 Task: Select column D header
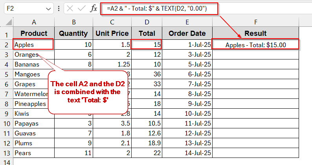(147, 22)
